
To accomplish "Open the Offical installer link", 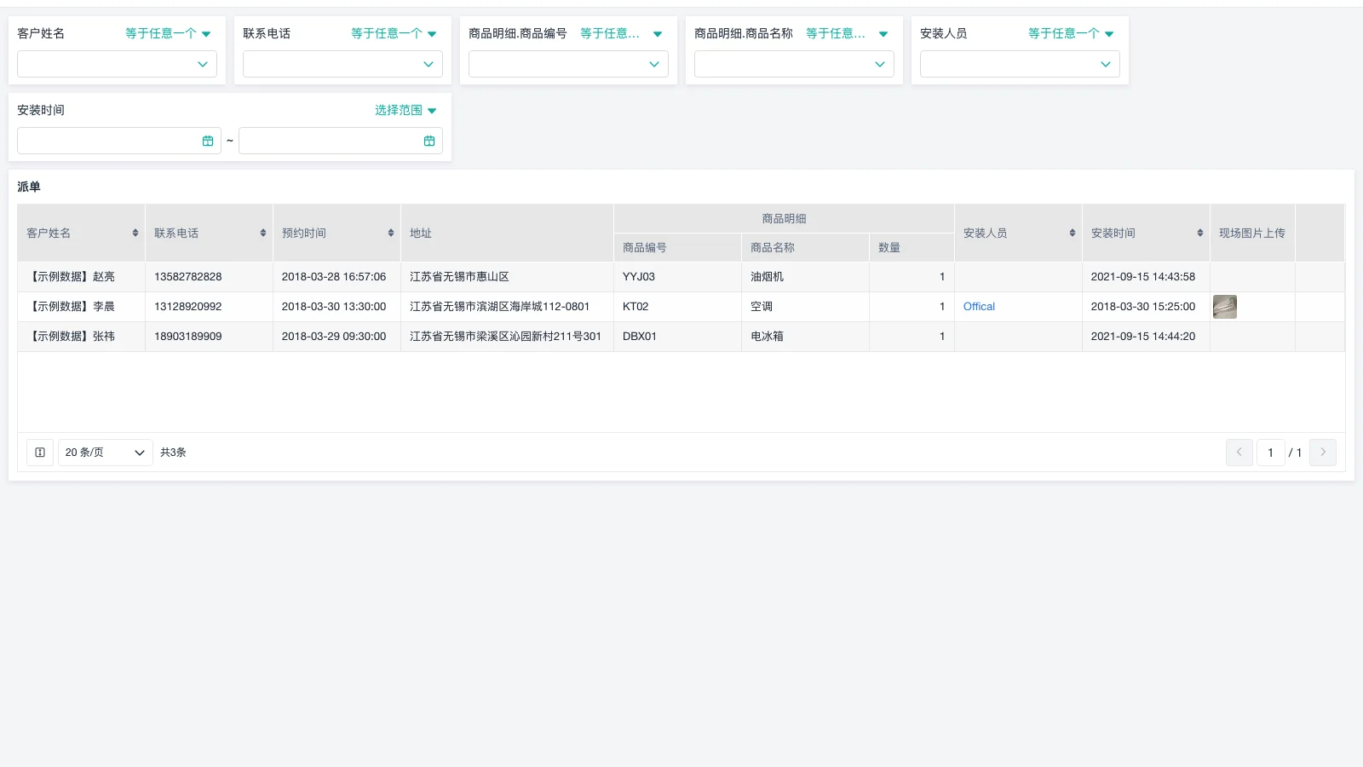I will point(979,306).
